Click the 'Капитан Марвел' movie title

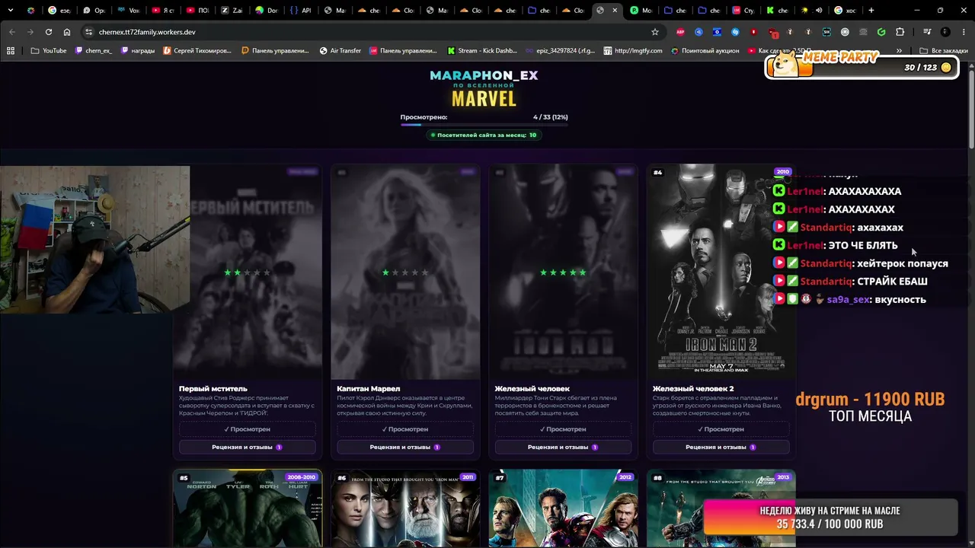[x=369, y=389]
